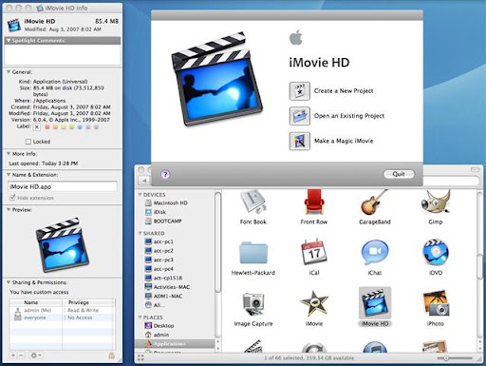Show all shared computers via All...
The width and height of the screenshot is (486, 366).
point(155,305)
